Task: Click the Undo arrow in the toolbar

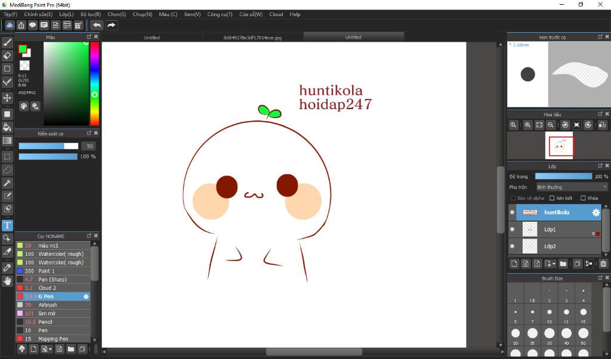Action: point(97,25)
